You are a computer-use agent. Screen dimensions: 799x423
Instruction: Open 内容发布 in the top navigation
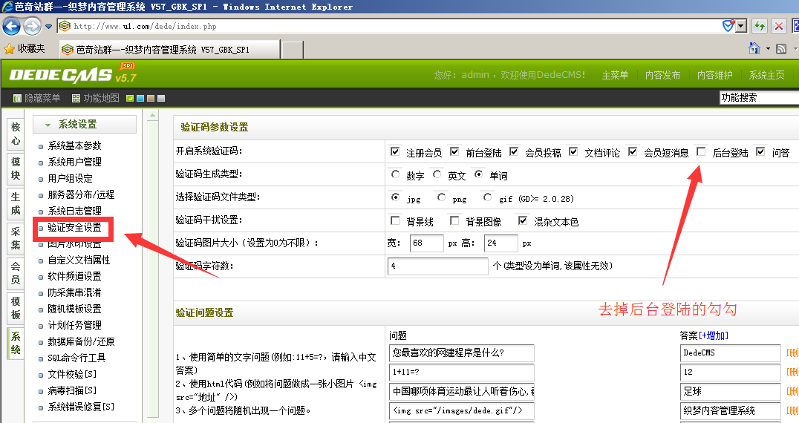[662, 76]
